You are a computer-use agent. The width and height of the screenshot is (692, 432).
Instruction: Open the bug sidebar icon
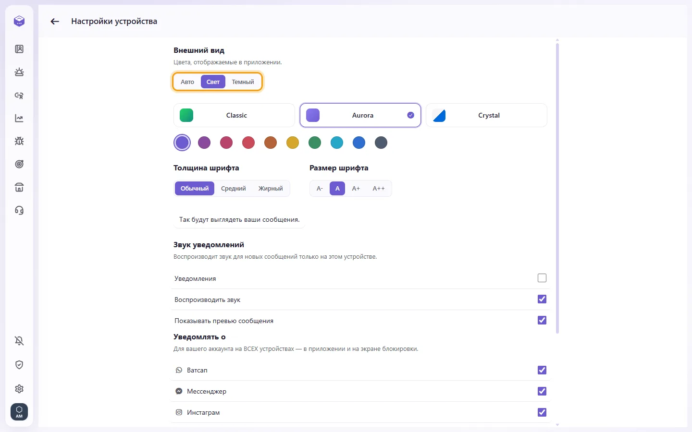coord(19,141)
